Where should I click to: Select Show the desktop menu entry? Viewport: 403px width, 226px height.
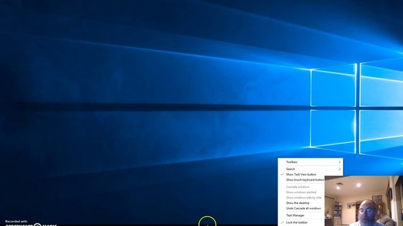tap(302, 203)
